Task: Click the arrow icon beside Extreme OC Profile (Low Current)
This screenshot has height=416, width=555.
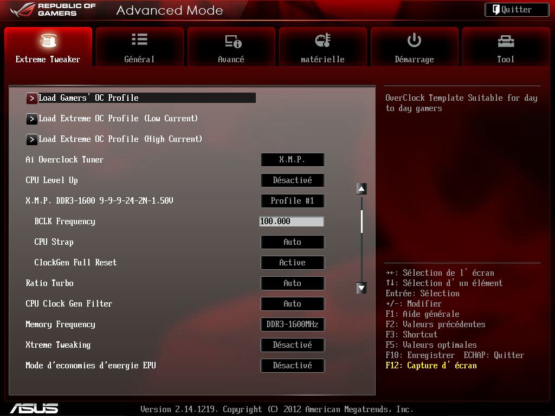Action: coord(31,119)
